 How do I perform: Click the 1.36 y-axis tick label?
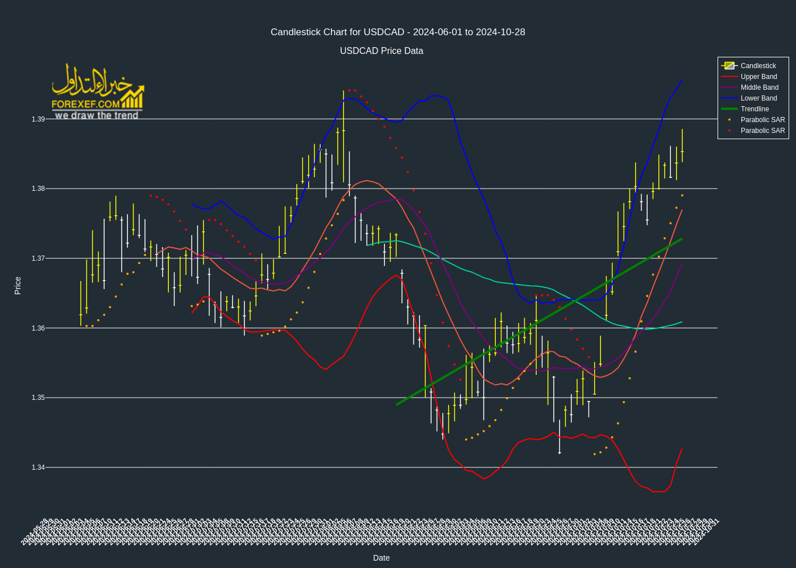tap(38, 328)
